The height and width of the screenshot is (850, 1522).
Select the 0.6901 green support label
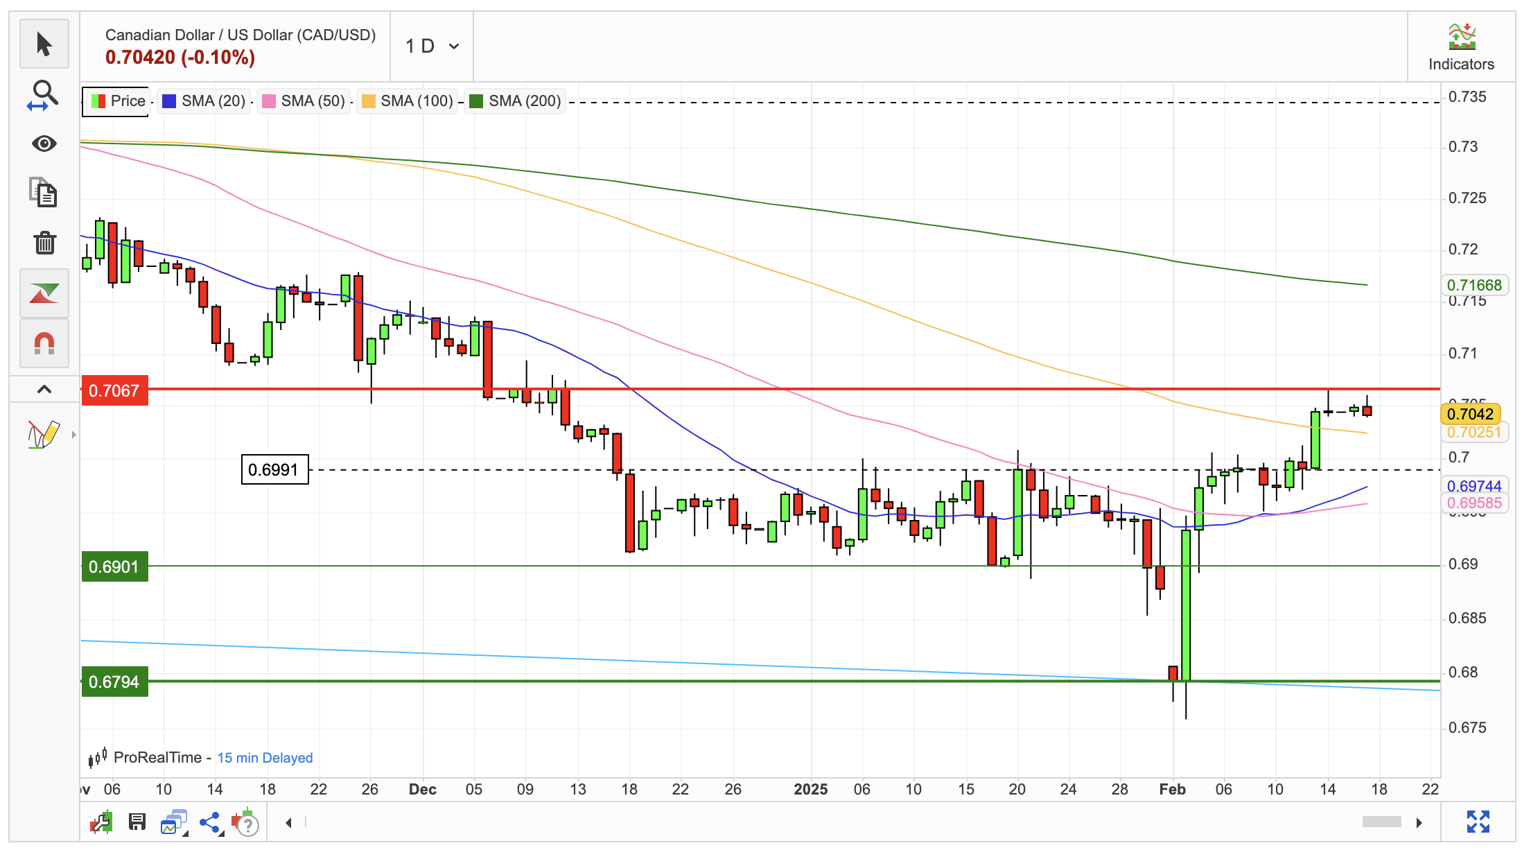coord(114,567)
